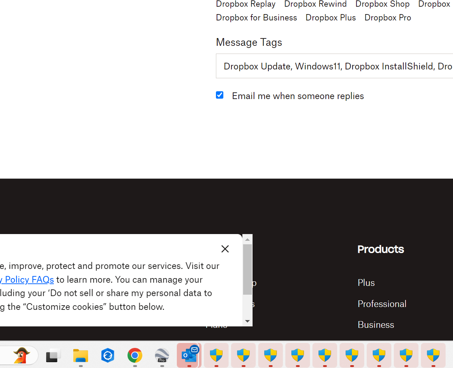
Task: Launch Google Chrome from the taskbar
Action: coord(135,355)
